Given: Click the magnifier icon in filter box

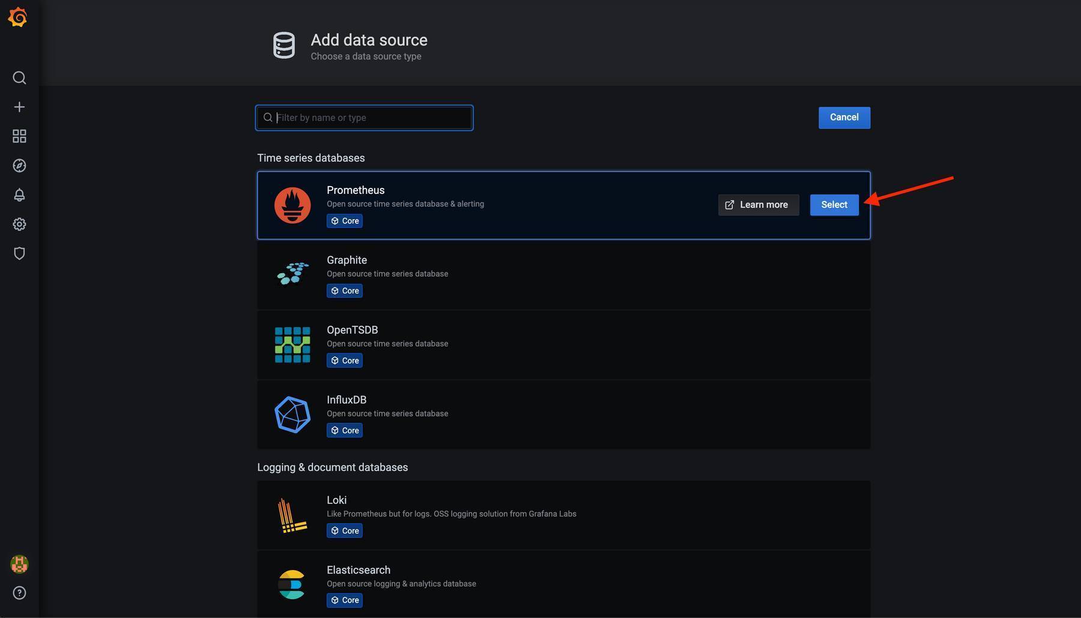Looking at the screenshot, I should click(268, 118).
